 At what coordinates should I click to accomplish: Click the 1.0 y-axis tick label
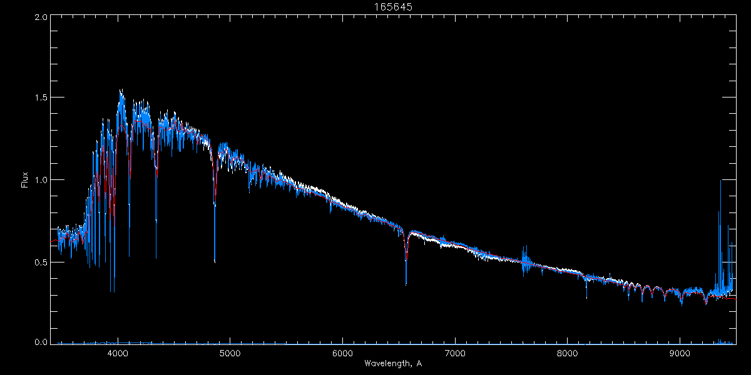click(41, 180)
